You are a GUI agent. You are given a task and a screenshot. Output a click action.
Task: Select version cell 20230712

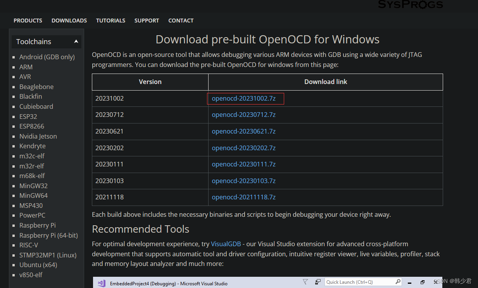click(x=150, y=115)
